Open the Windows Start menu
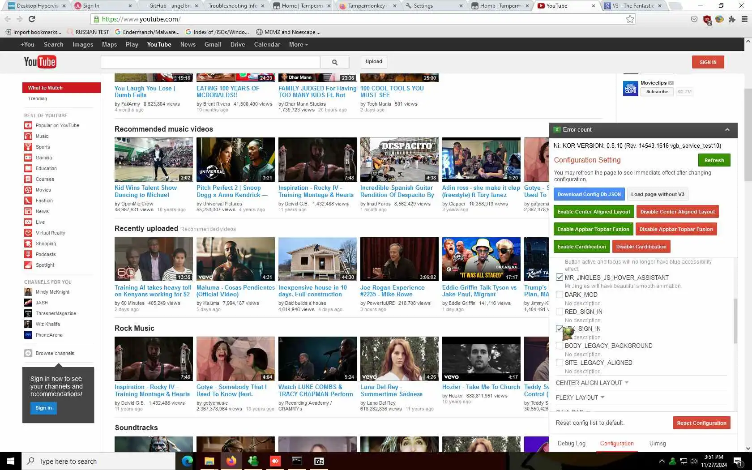This screenshot has width=752, height=470. coord(11,461)
